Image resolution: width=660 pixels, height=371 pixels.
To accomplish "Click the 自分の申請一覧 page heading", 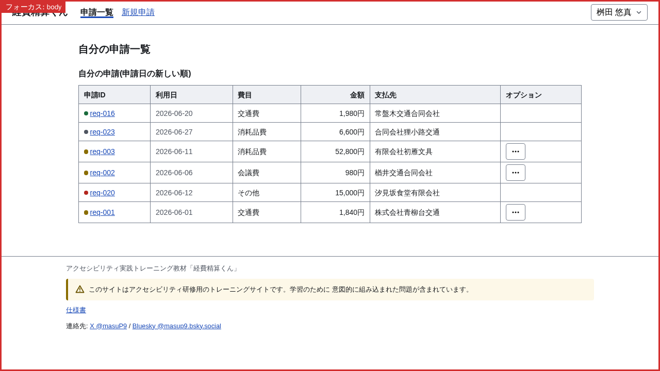I will (114, 49).
